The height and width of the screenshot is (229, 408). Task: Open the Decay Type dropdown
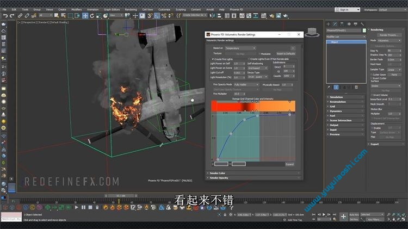coord(257,77)
